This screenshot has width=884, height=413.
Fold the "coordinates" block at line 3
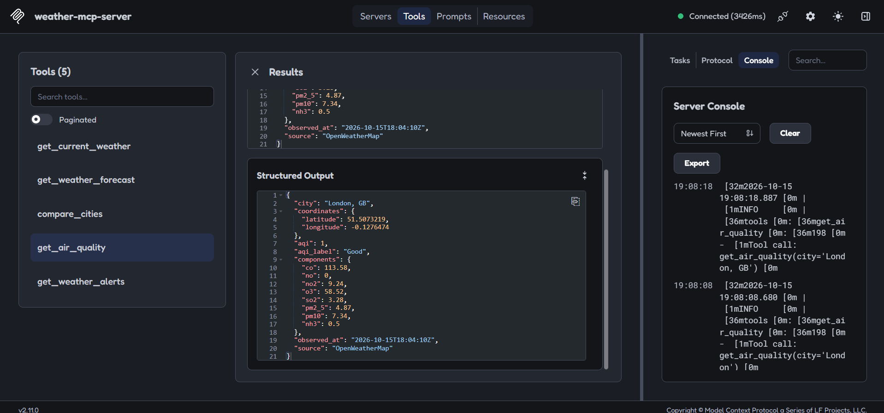tap(281, 211)
